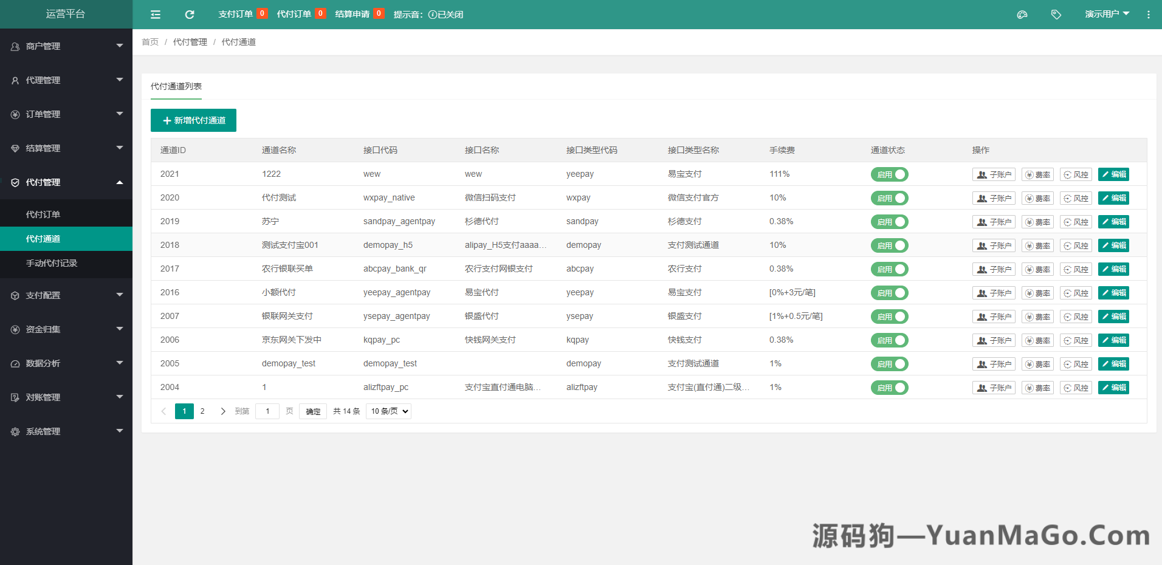Click the 费率 fee-rate icon for channel 小额代付
1162x565 pixels.
(1037, 292)
